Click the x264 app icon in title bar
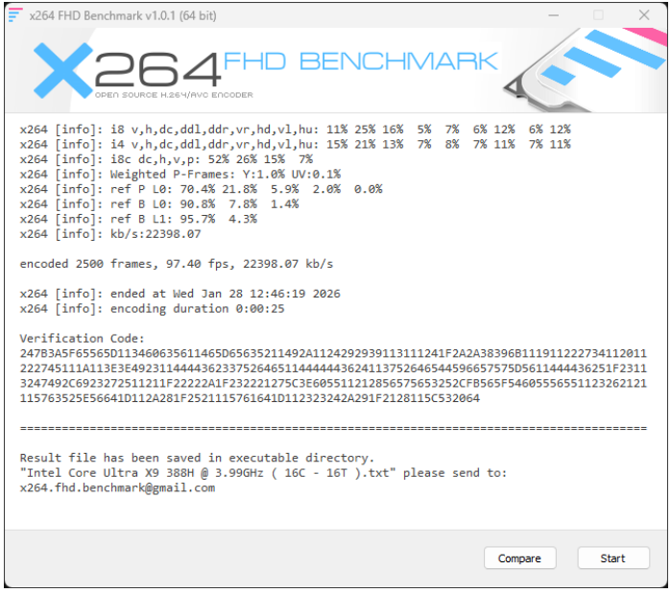The height and width of the screenshot is (593, 671). point(15,15)
